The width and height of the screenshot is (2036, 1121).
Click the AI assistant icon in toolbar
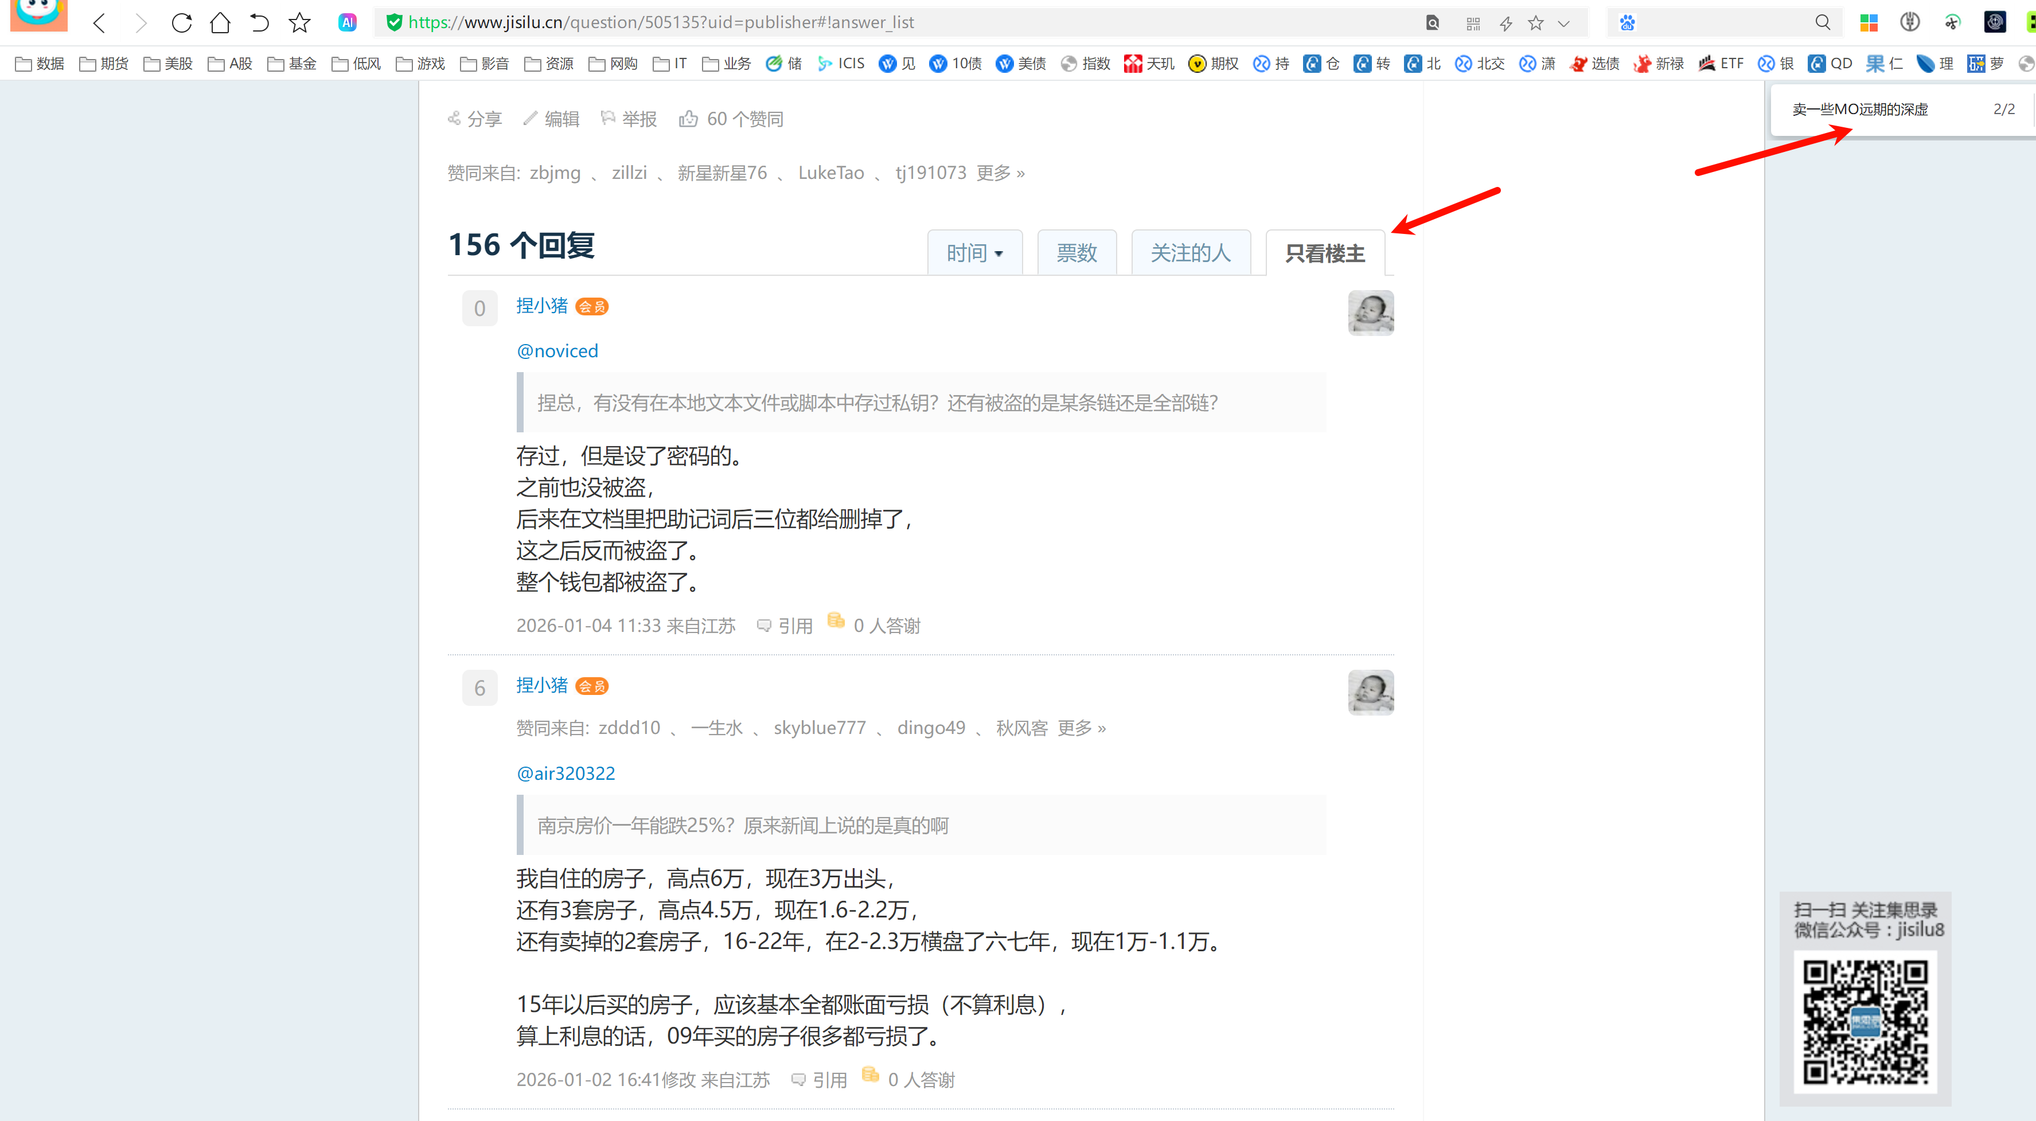point(347,23)
